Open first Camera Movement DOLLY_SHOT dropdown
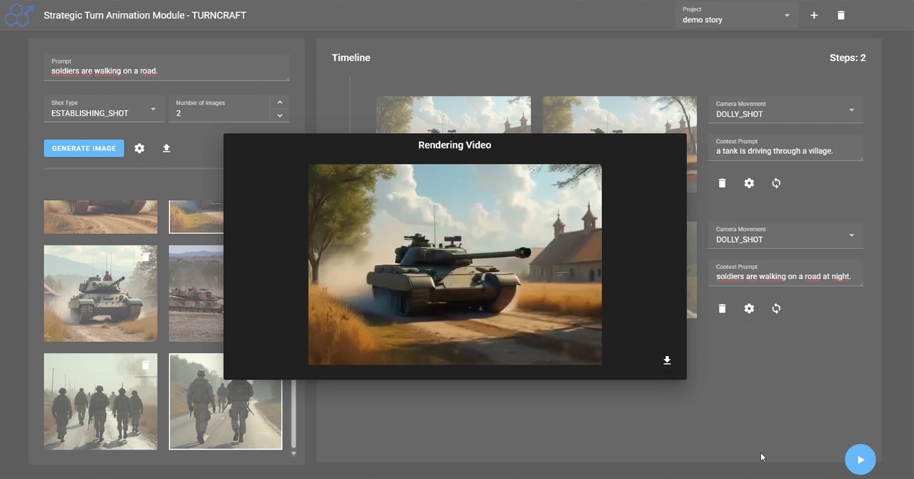Image resolution: width=914 pixels, height=479 pixels. point(785,109)
